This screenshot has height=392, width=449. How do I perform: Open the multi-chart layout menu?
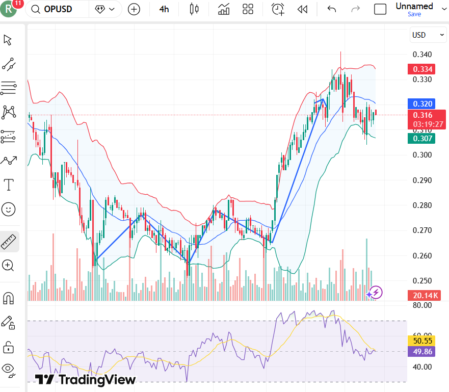[248, 9]
